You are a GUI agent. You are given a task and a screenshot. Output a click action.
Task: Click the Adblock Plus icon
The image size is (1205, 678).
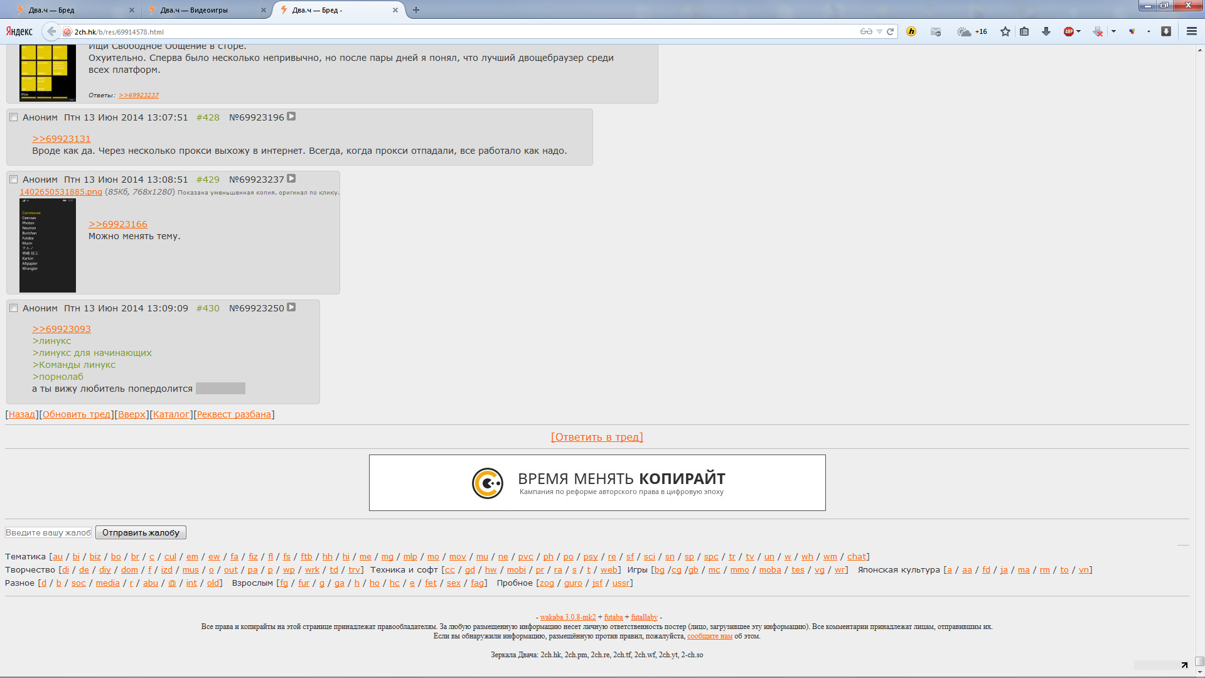(x=1069, y=31)
